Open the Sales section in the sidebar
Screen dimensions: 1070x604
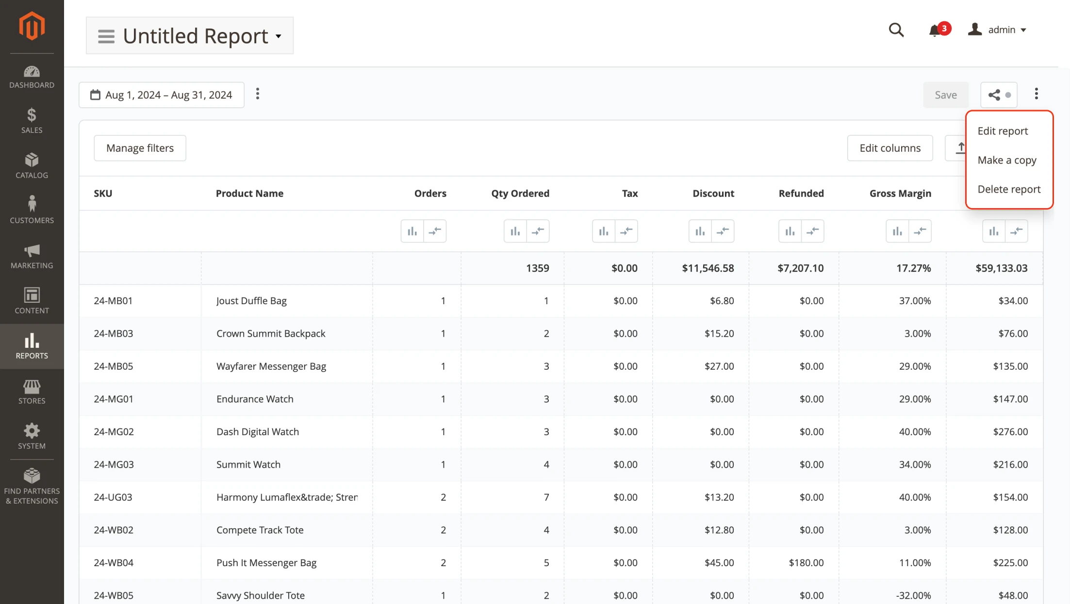point(32,119)
